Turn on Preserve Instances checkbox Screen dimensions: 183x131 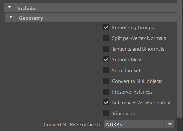pos(106,92)
